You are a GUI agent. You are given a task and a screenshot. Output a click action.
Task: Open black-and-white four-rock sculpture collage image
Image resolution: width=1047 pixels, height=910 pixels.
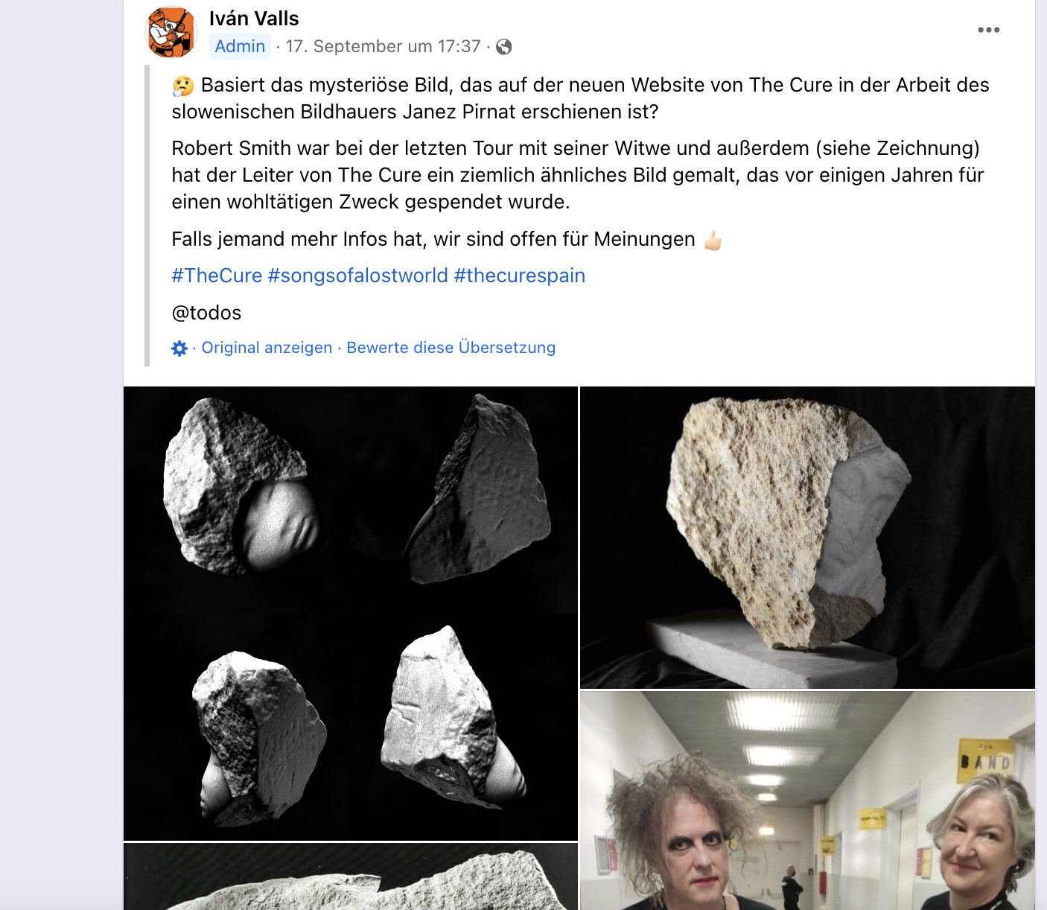(x=351, y=614)
